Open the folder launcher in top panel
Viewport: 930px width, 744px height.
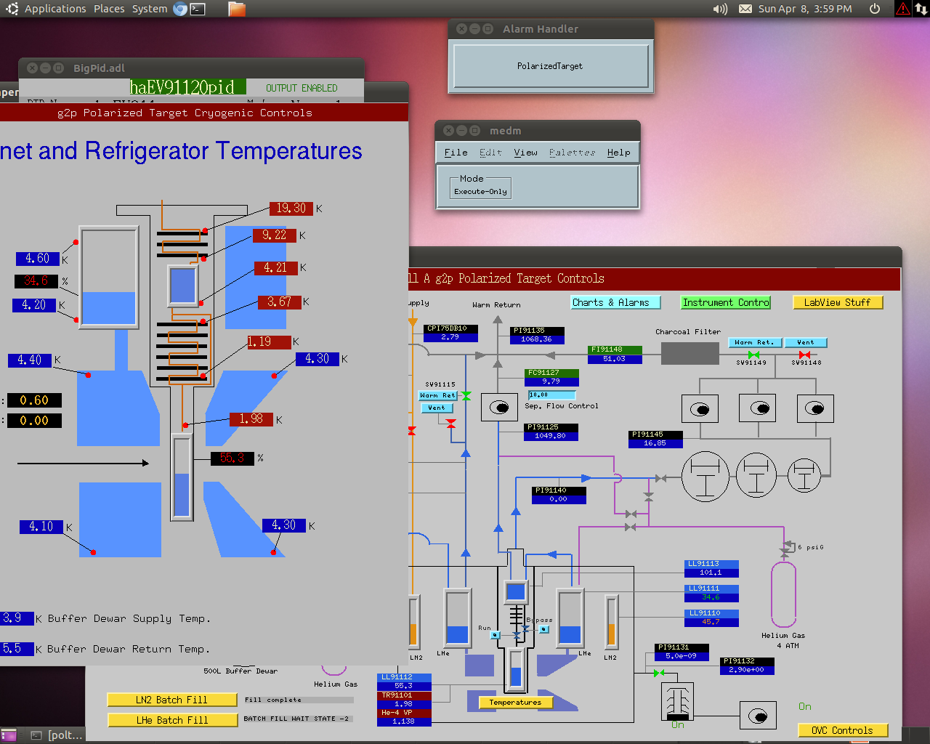tap(237, 9)
